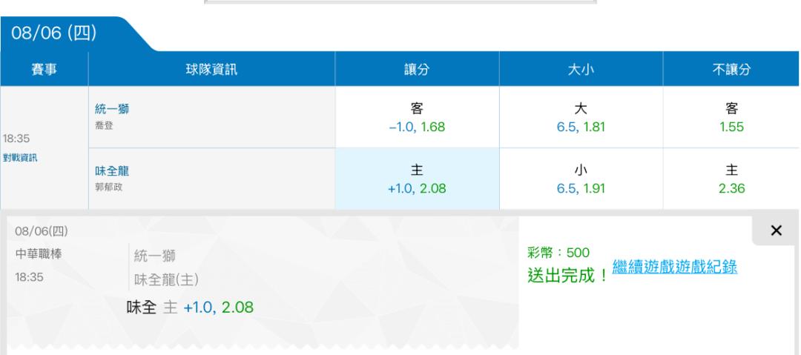The image size is (801, 355).
Task: Choose home moneyline odds 2.36
Action: (731, 179)
